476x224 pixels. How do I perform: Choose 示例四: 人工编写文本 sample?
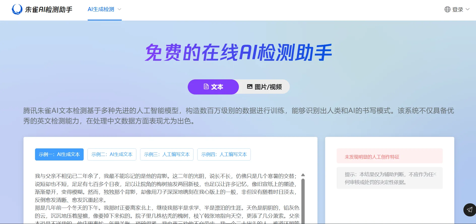224,154
